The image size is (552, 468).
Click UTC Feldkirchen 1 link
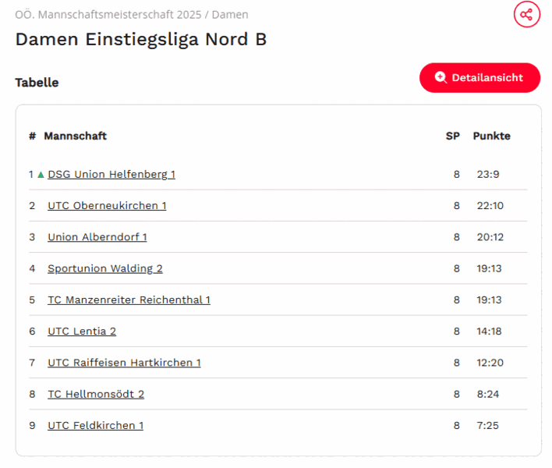click(95, 425)
